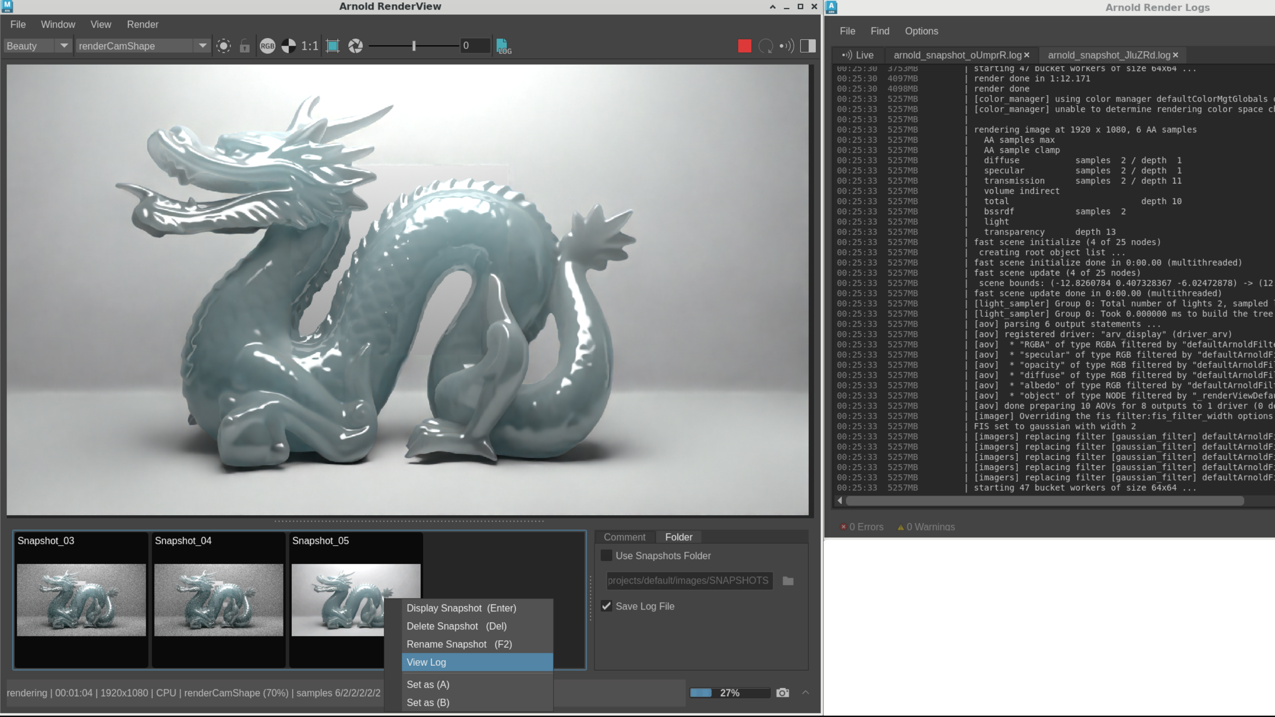This screenshot has width=1275, height=717.
Task: Switch to the Comment tab
Action: [x=624, y=537]
